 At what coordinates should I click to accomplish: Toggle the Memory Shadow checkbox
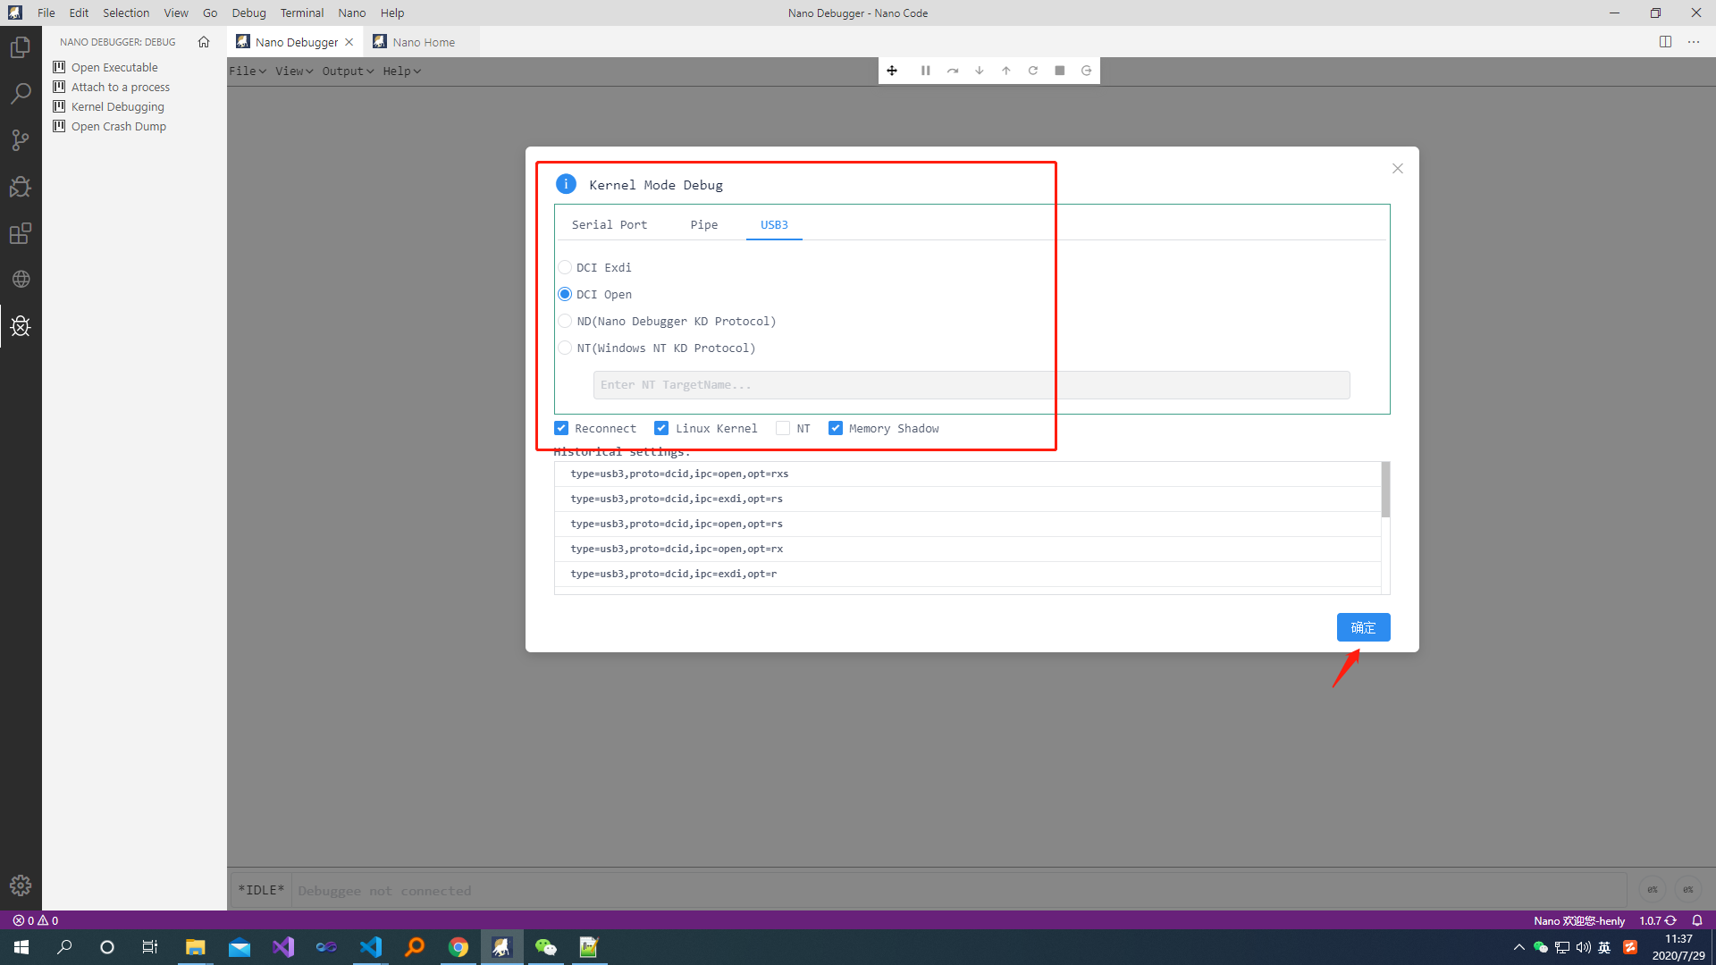836,428
